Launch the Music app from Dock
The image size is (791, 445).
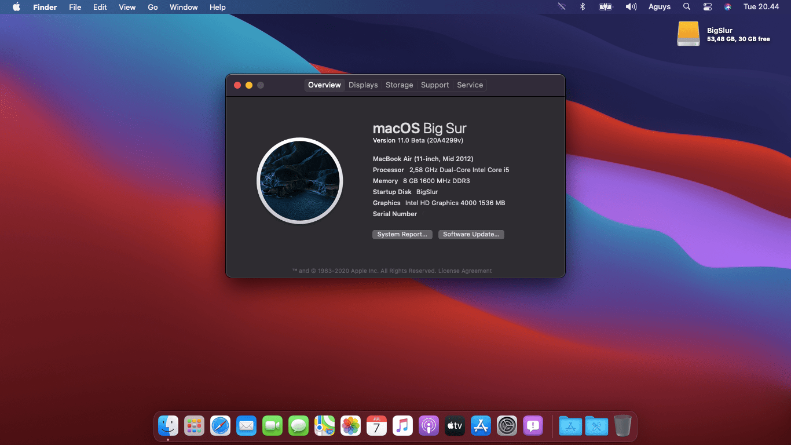[x=402, y=426]
